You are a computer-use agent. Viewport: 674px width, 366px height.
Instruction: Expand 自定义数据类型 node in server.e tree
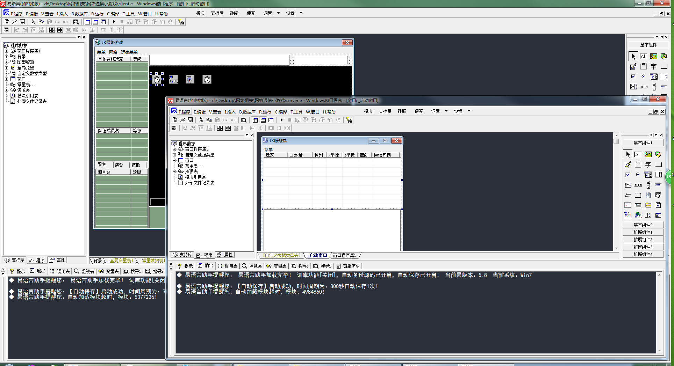click(174, 155)
